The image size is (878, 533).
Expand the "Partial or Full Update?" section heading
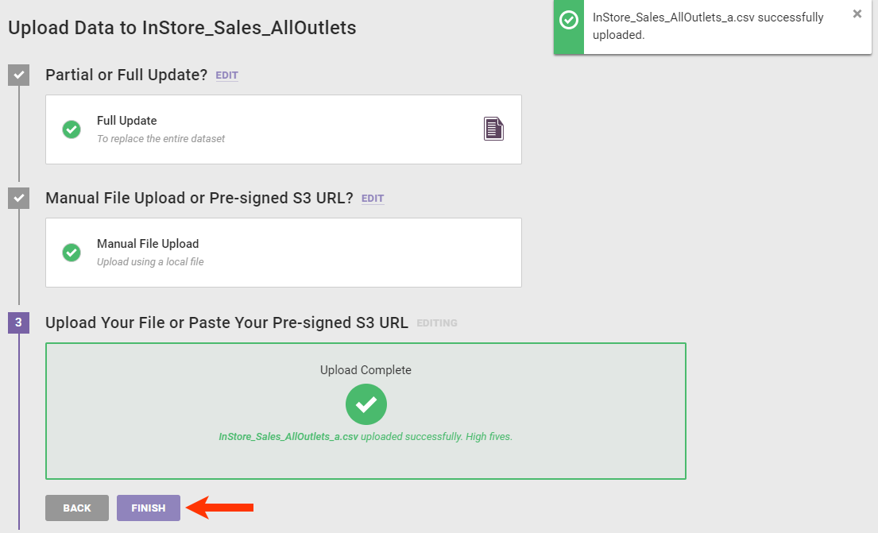[x=126, y=75]
